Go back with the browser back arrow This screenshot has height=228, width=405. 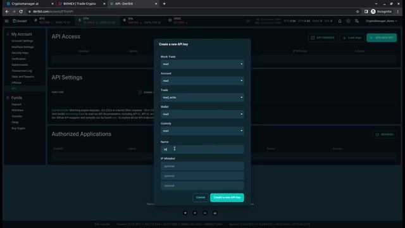7,11
